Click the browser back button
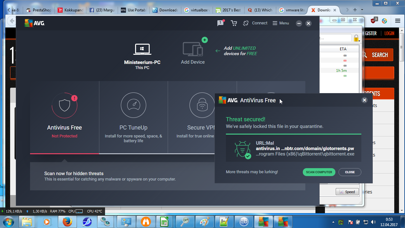Screen dimensions: 405x228 (12, 21)
